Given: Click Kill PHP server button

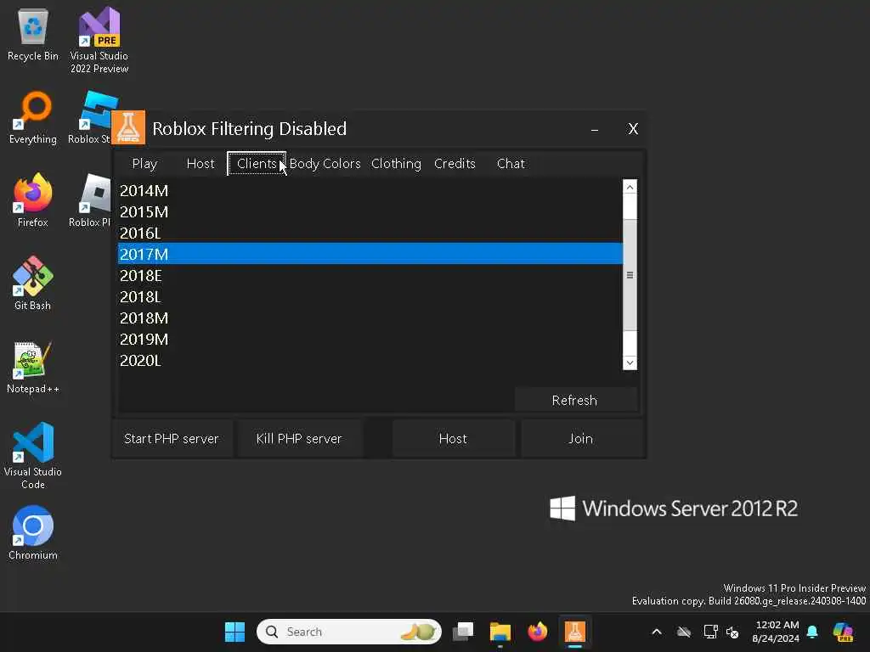Looking at the screenshot, I should tap(299, 439).
